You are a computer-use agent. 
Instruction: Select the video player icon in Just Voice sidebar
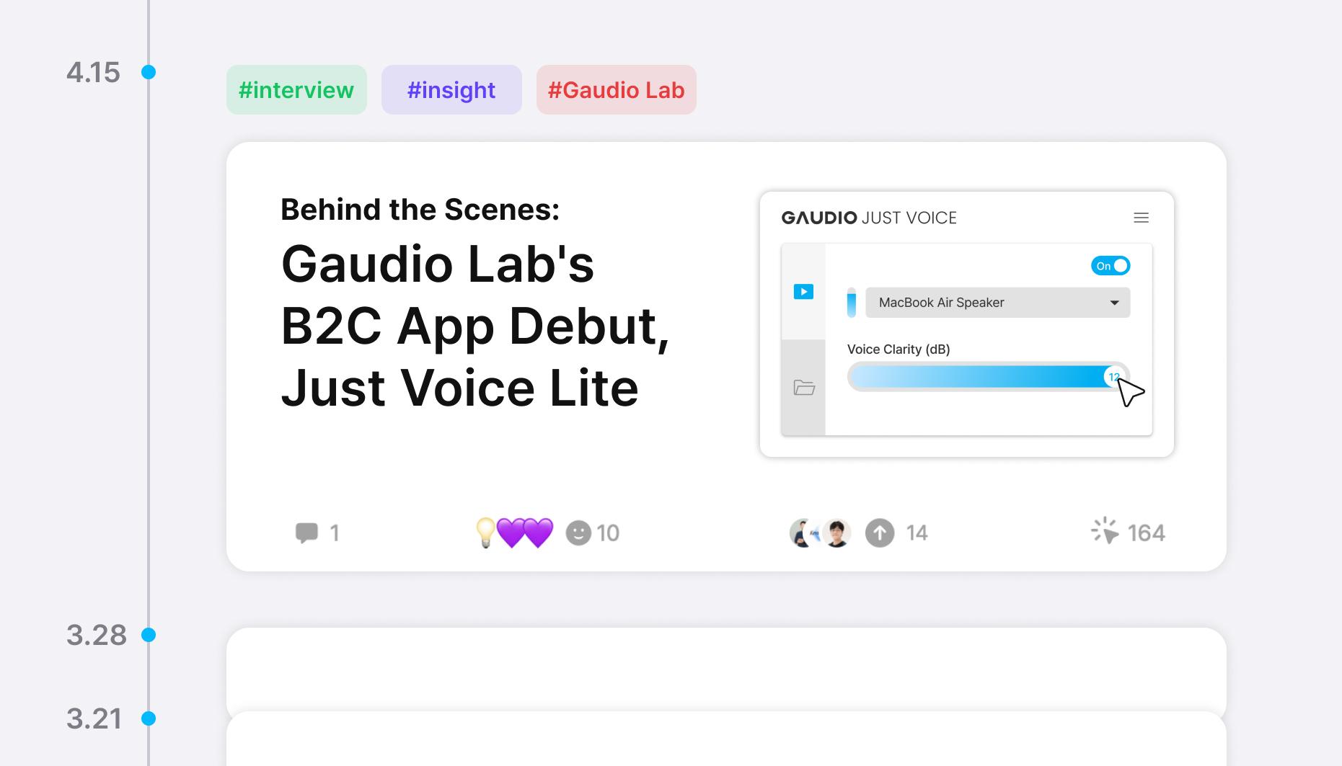point(803,291)
